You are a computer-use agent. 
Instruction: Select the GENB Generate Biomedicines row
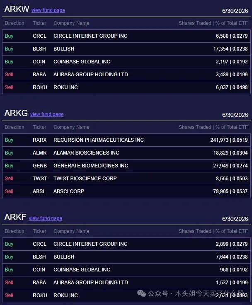pyautogui.click(x=126, y=166)
